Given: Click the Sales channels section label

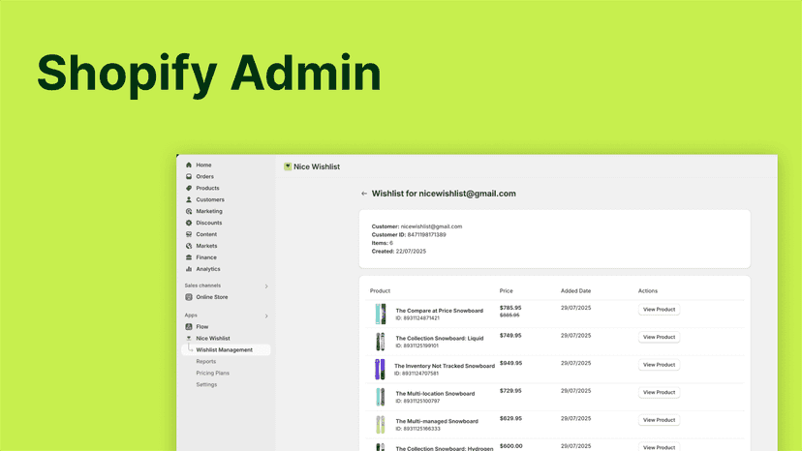Looking at the screenshot, I should point(202,286).
